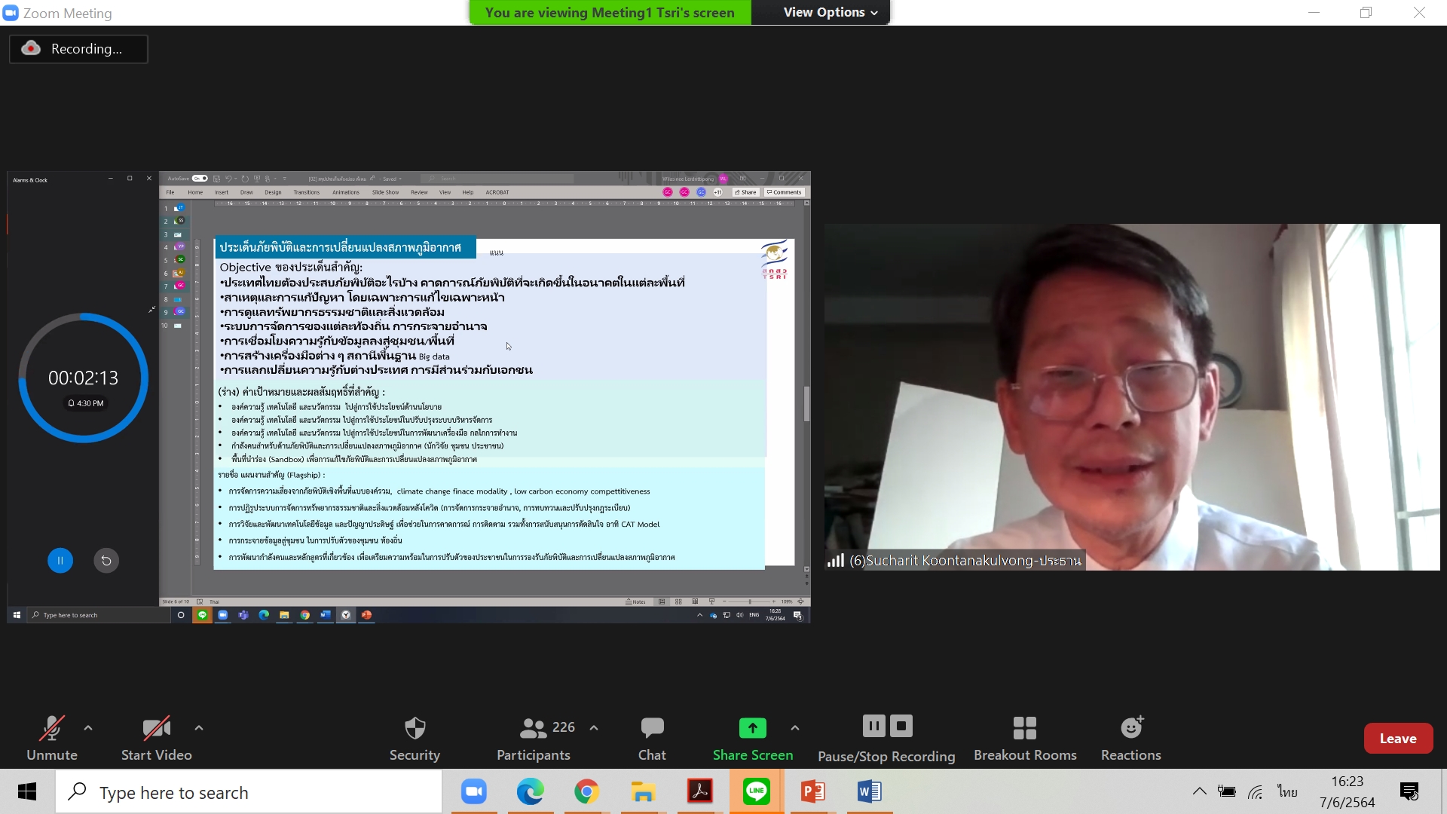1447x814 pixels.
Task: Open the Reactions menu
Action: pyautogui.click(x=1131, y=739)
